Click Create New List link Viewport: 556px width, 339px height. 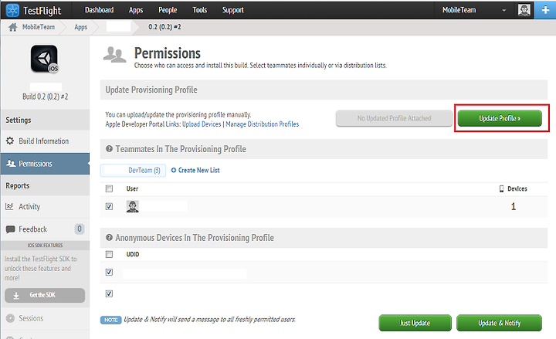(x=195, y=170)
